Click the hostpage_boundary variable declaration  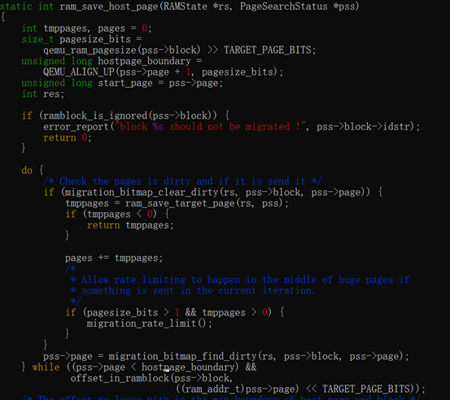(144, 61)
